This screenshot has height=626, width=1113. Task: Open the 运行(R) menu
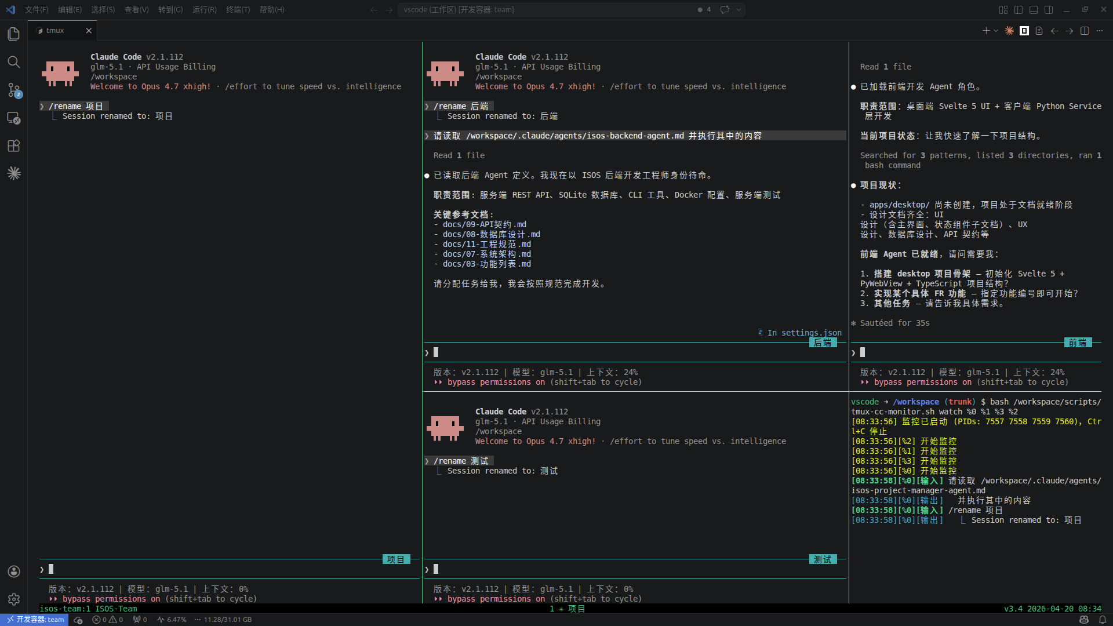[x=204, y=10]
